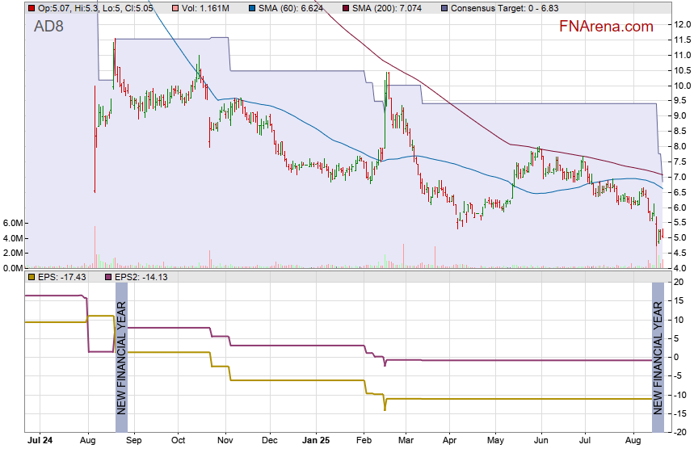Click the 12.0 price axis label

click(683, 24)
